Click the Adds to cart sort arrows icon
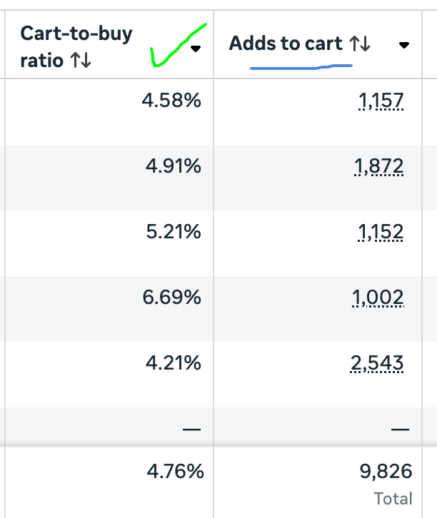The width and height of the screenshot is (437, 518). (x=360, y=44)
